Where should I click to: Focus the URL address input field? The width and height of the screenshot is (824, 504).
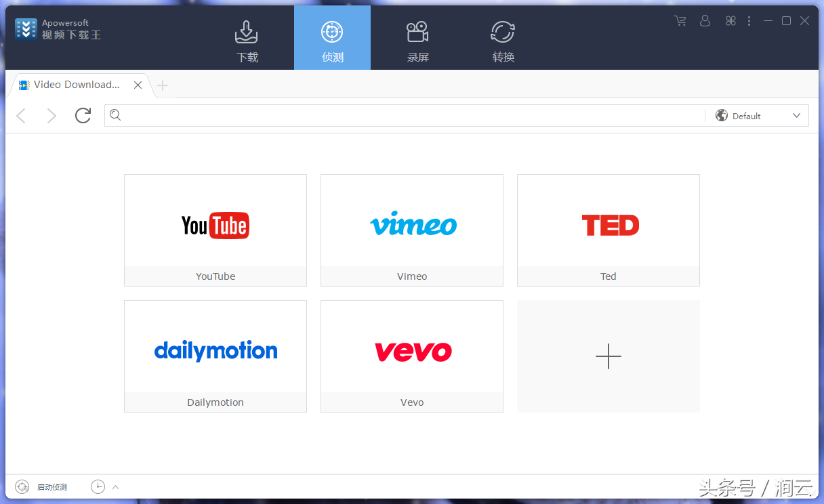pyautogui.click(x=413, y=116)
